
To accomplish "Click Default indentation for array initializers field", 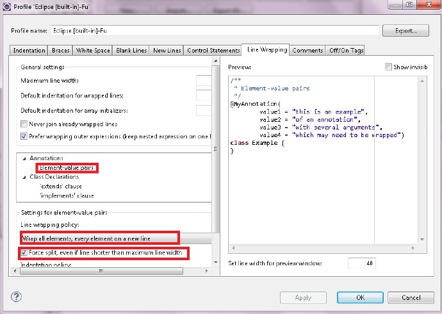I will tap(204, 111).
